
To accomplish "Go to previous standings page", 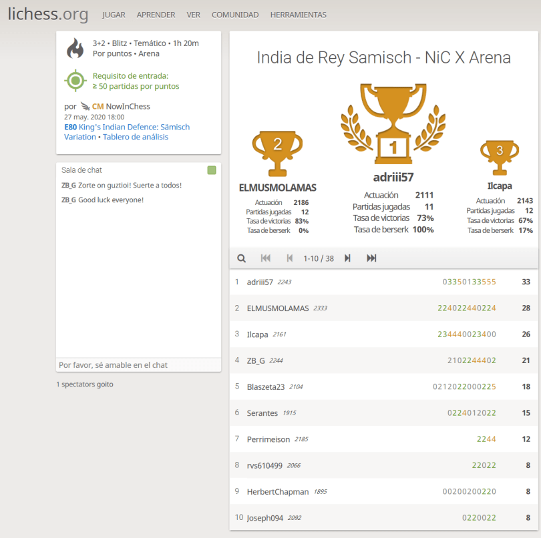I will coord(289,258).
